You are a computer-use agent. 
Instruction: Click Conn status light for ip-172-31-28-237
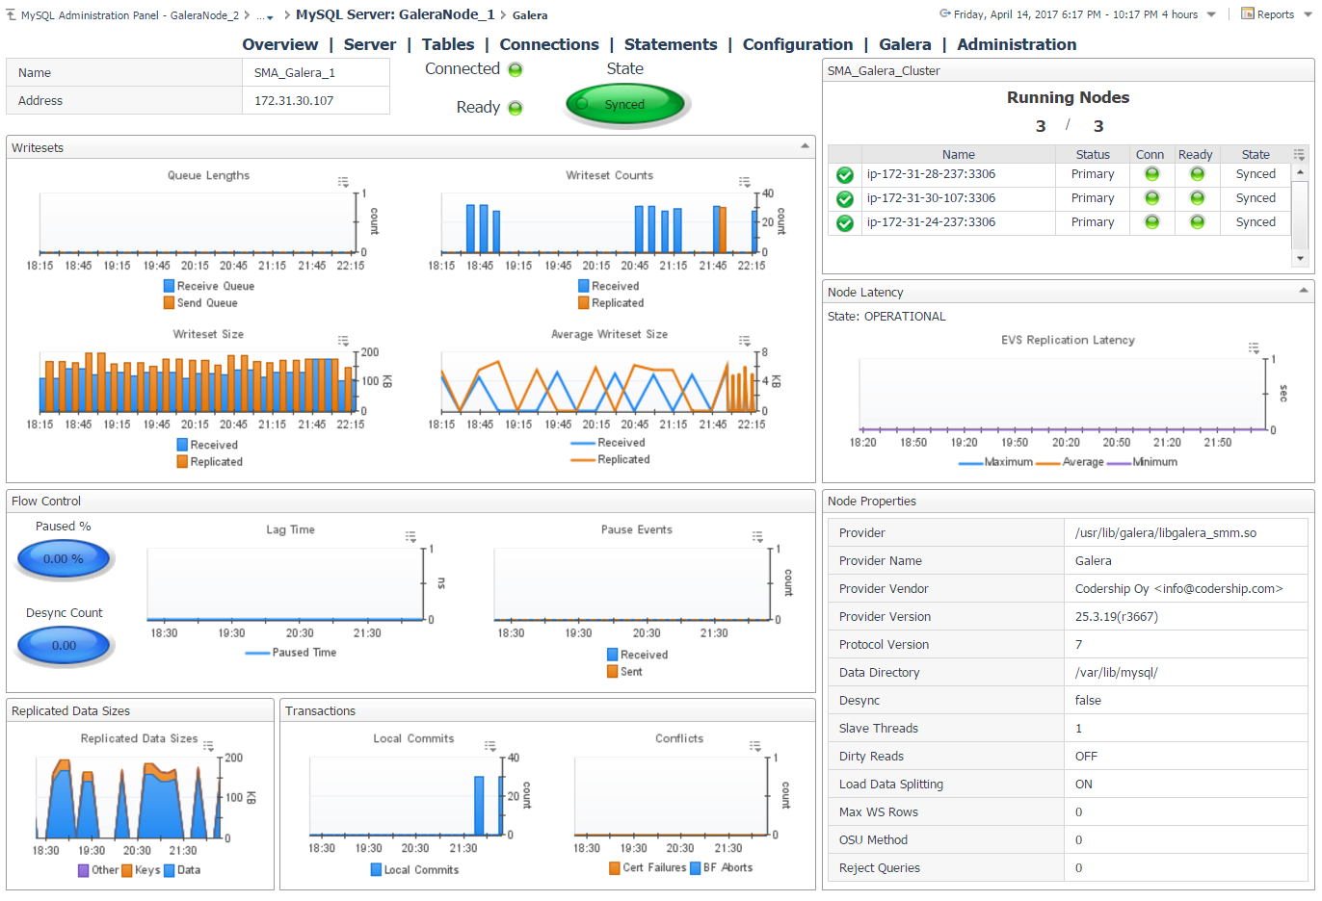coord(1151,174)
